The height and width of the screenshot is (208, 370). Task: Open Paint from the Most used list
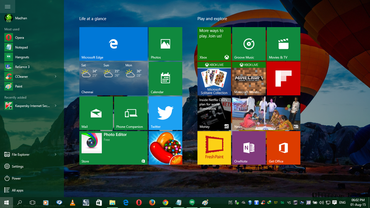pyautogui.click(x=32, y=86)
